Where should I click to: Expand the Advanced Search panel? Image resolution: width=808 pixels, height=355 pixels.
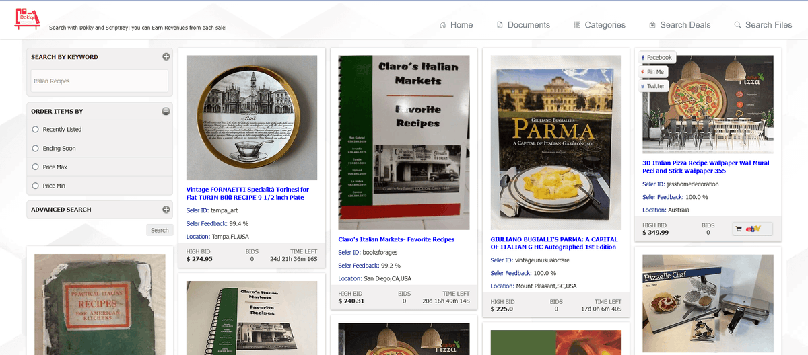tap(166, 210)
